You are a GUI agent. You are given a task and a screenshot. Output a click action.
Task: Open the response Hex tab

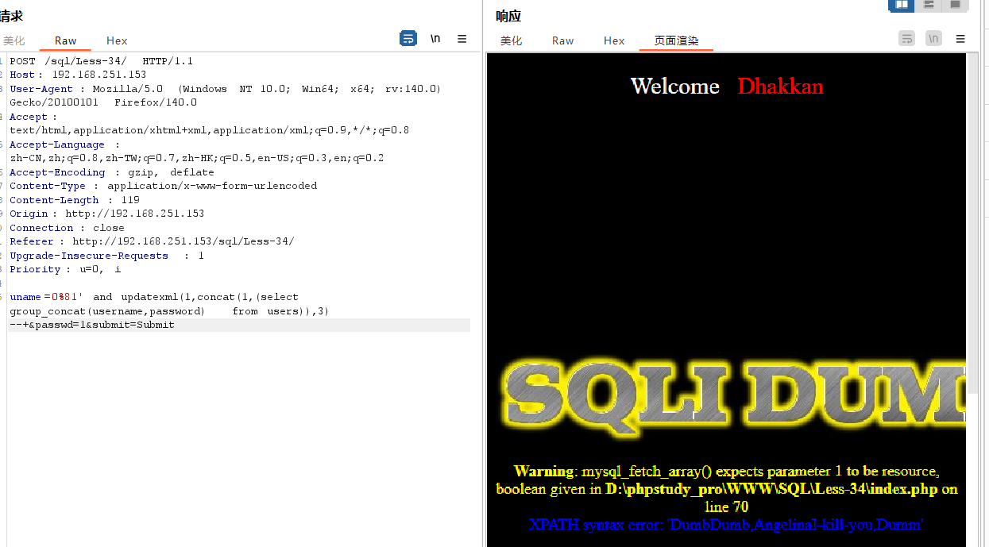pyautogui.click(x=614, y=40)
